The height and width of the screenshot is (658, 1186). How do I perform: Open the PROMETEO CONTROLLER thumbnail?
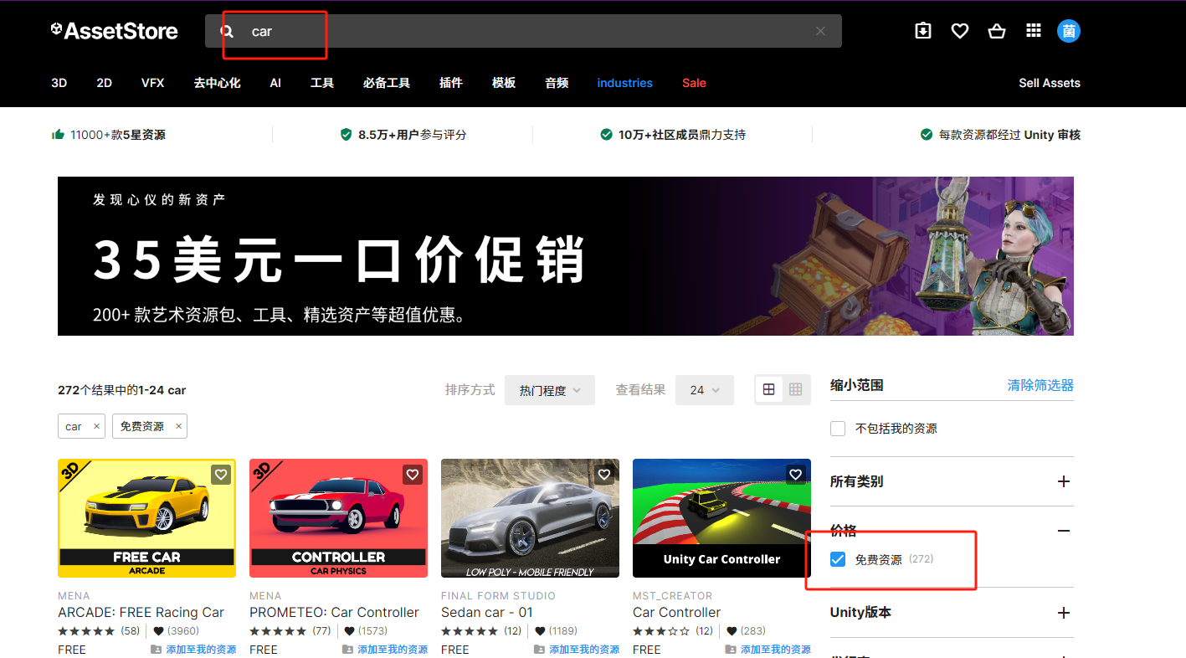(338, 518)
